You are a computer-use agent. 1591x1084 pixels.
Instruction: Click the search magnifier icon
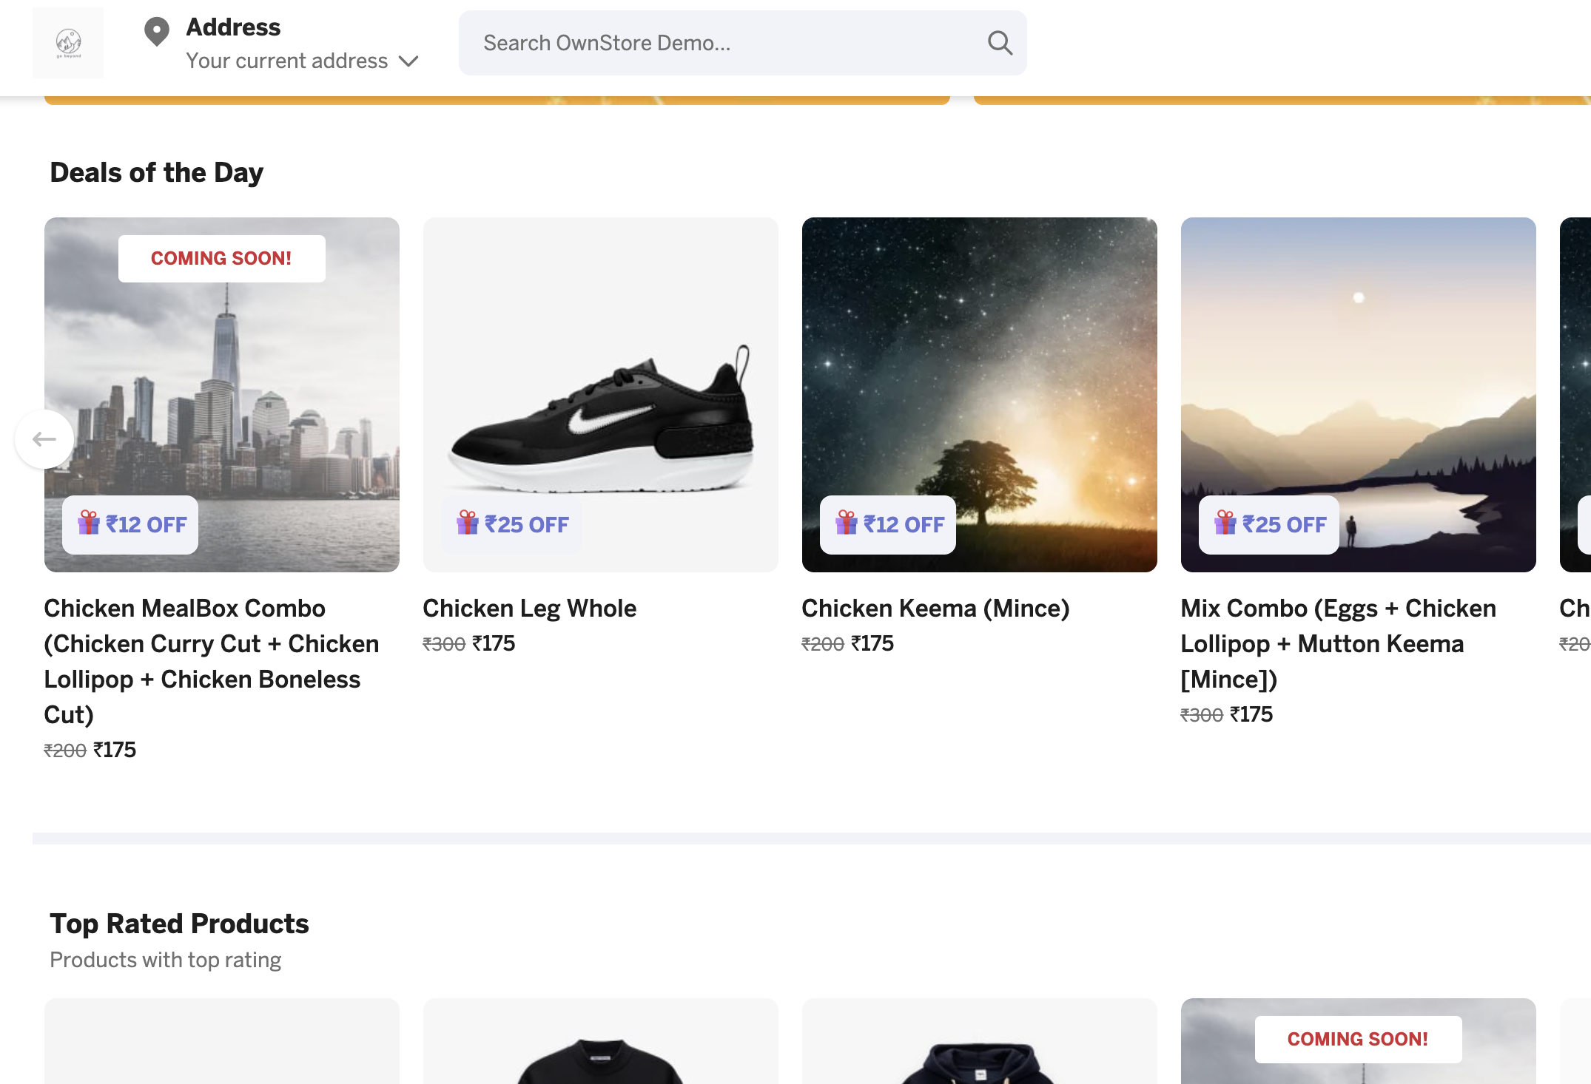coord(1000,42)
